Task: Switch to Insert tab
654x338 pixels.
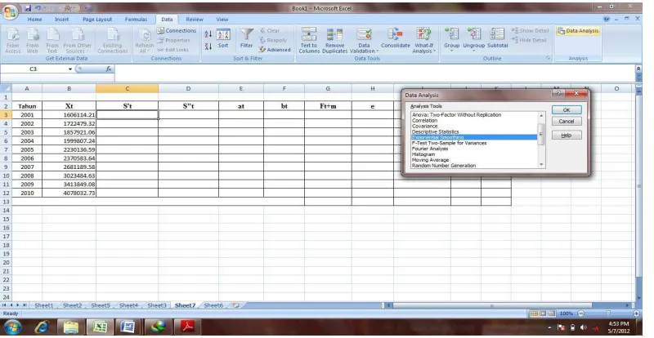Action: point(62,19)
